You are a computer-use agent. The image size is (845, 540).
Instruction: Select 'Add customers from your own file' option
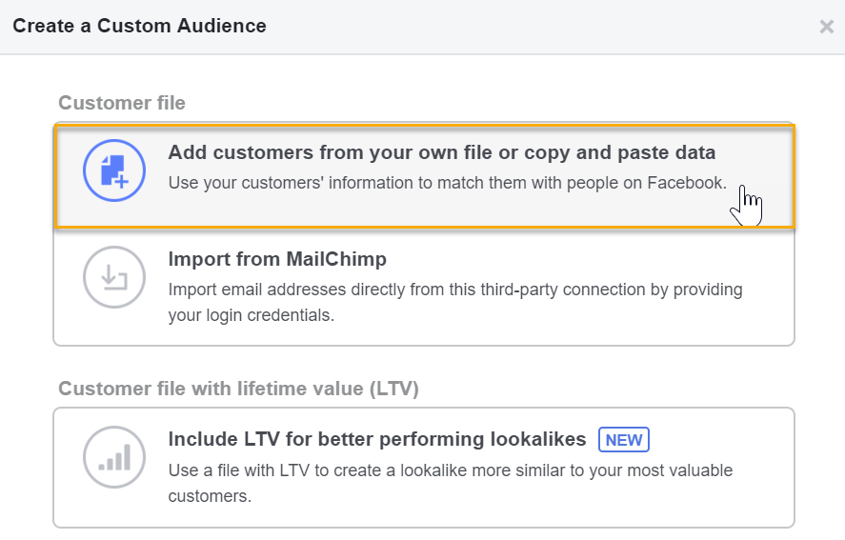(x=441, y=152)
